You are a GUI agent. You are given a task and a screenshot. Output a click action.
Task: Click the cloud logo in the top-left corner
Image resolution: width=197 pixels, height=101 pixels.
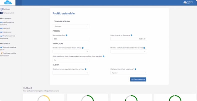[x=8, y=3]
